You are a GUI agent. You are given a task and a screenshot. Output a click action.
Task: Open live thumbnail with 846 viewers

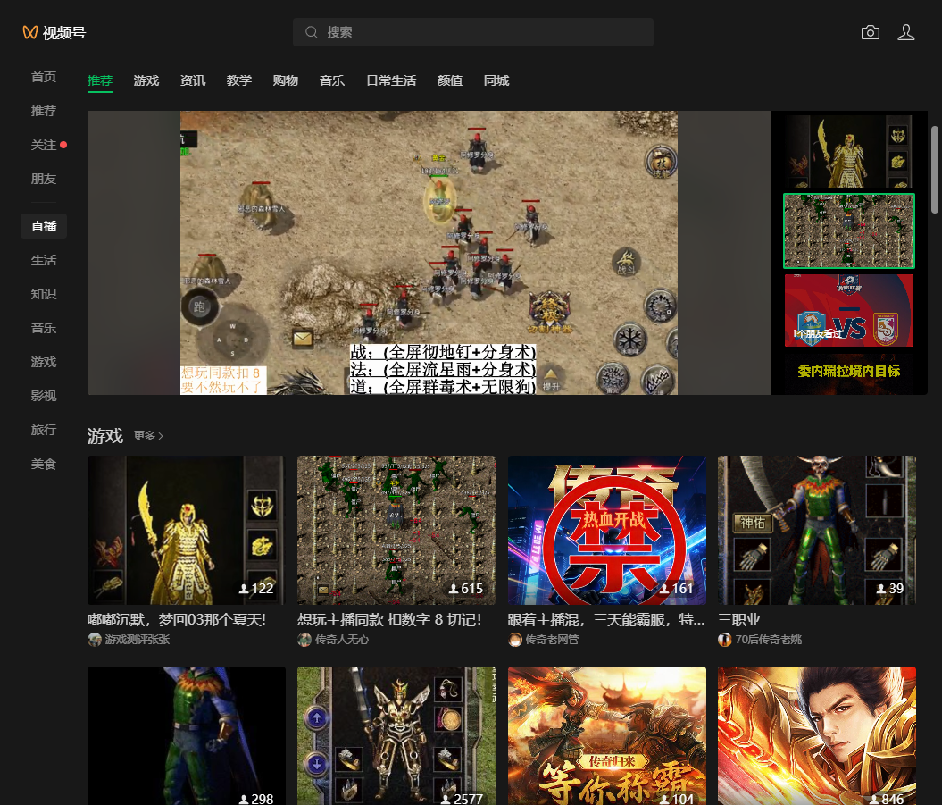[x=816, y=735]
